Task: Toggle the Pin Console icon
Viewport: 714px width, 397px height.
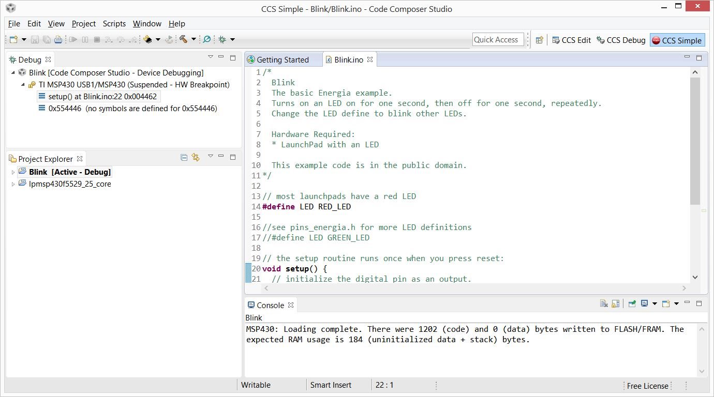Action: point(632,304)
